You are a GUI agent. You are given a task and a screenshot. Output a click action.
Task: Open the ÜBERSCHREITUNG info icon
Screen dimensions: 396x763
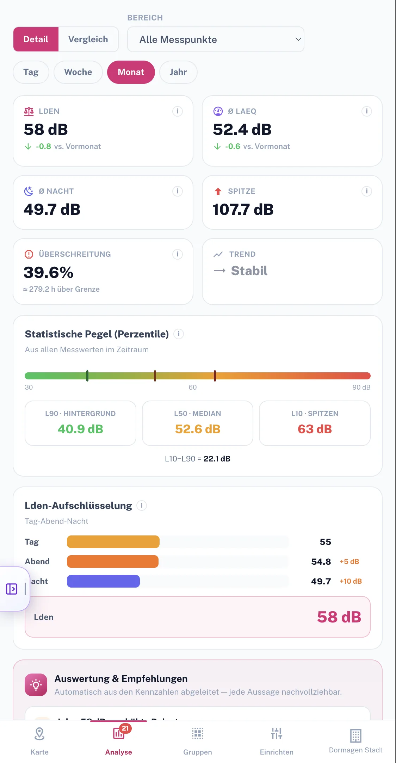coord(178,254)
